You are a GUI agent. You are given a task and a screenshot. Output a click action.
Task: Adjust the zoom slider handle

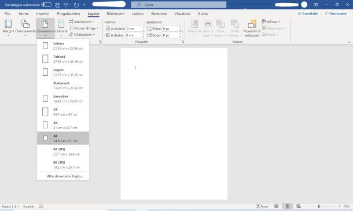point(319,206)
